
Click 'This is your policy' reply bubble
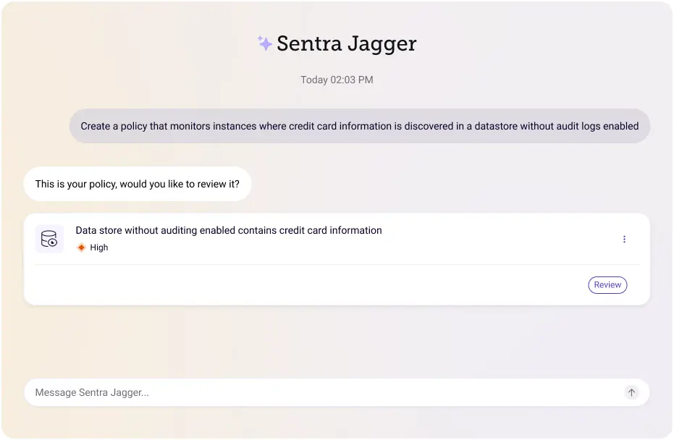(138, 184)
